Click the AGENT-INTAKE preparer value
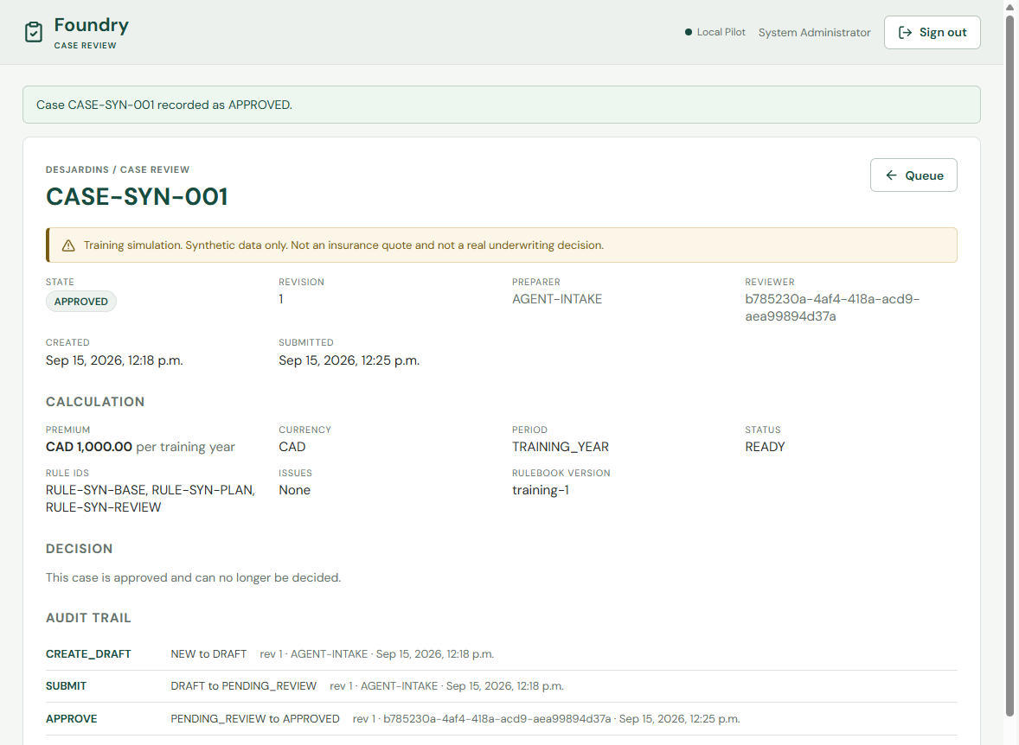1019x745 pixels. coord(557,299)
